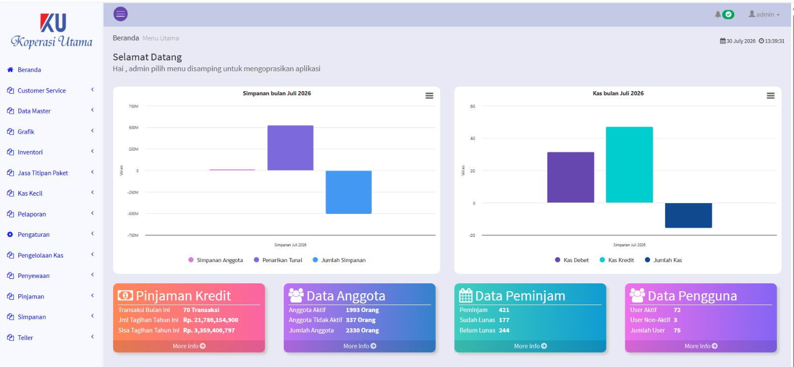The height and width of the screenshot is (367, 794).
Task: Click the 'Rp. 21,786,154,900' amount
Action: [x=210, y=320]
